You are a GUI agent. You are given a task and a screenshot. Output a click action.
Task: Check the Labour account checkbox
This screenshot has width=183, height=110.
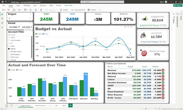tap(9, 46)
